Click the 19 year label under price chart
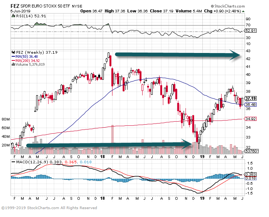 202,157
